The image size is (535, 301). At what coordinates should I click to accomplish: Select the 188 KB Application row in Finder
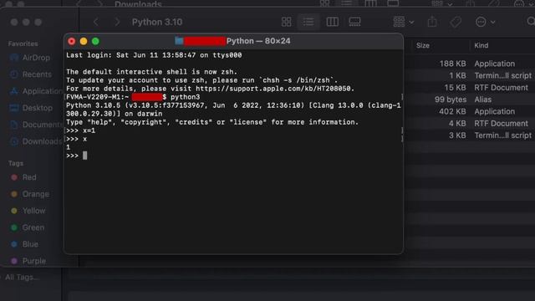point(471,64)
